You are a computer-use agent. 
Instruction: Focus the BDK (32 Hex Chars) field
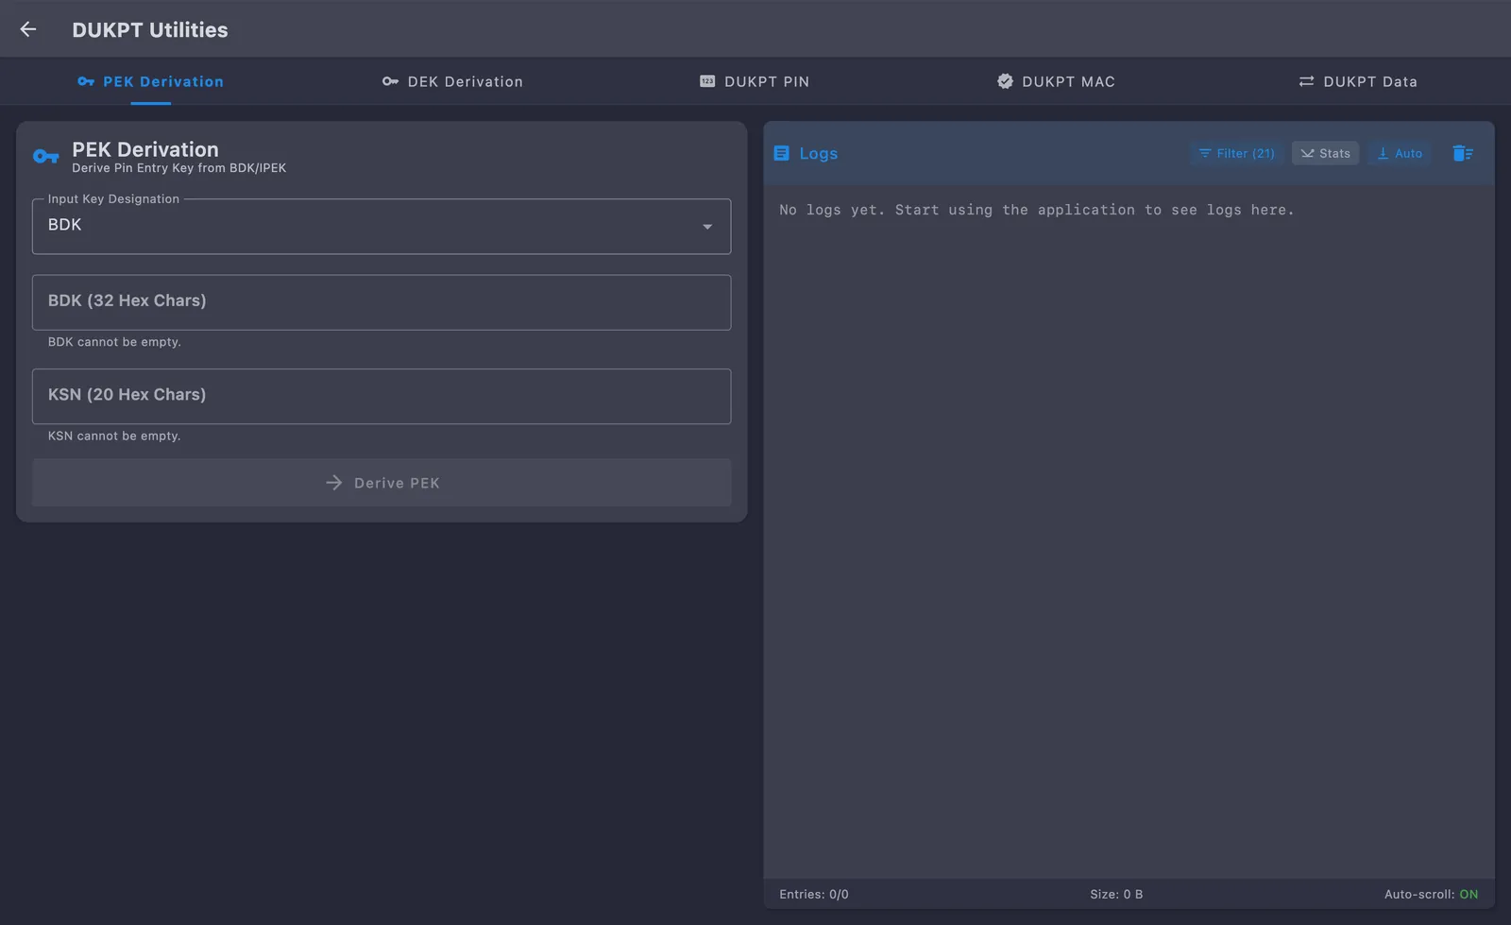point(382,302)
